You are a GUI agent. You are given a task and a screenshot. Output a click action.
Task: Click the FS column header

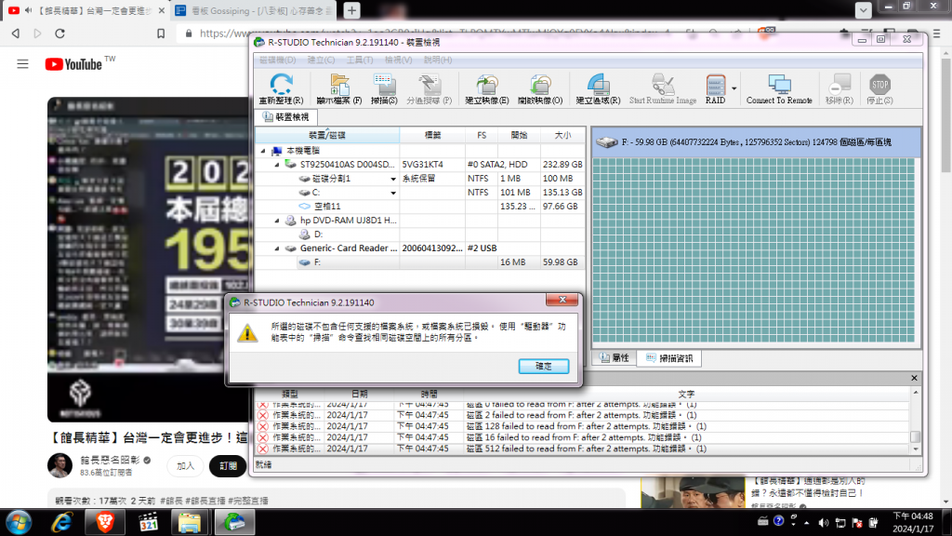[x=482, y=135]
